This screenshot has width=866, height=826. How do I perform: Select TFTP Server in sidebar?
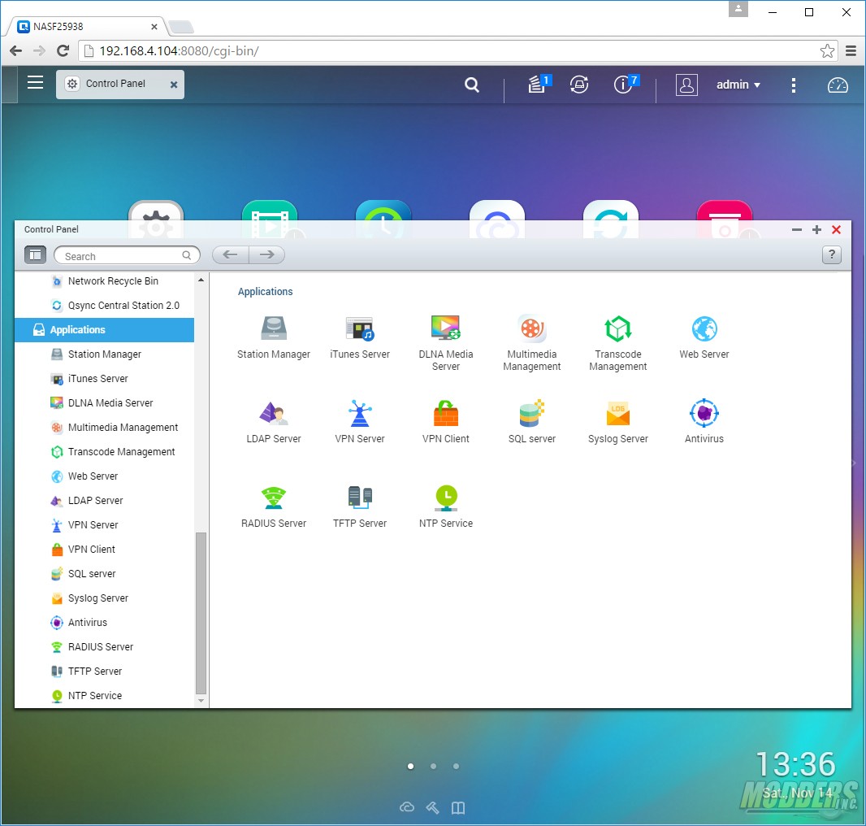[104, 671]
